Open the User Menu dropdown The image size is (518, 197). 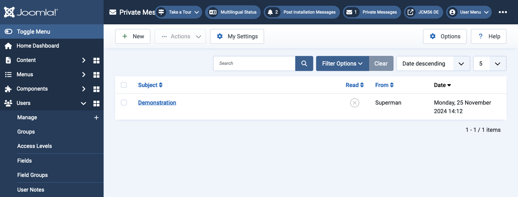pyautogui.click(x=469, y=12)
